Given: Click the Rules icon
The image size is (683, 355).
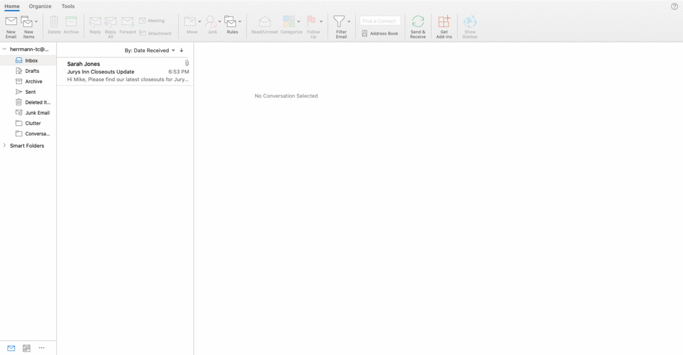Looking at the screenshot, I should point(231,22).
